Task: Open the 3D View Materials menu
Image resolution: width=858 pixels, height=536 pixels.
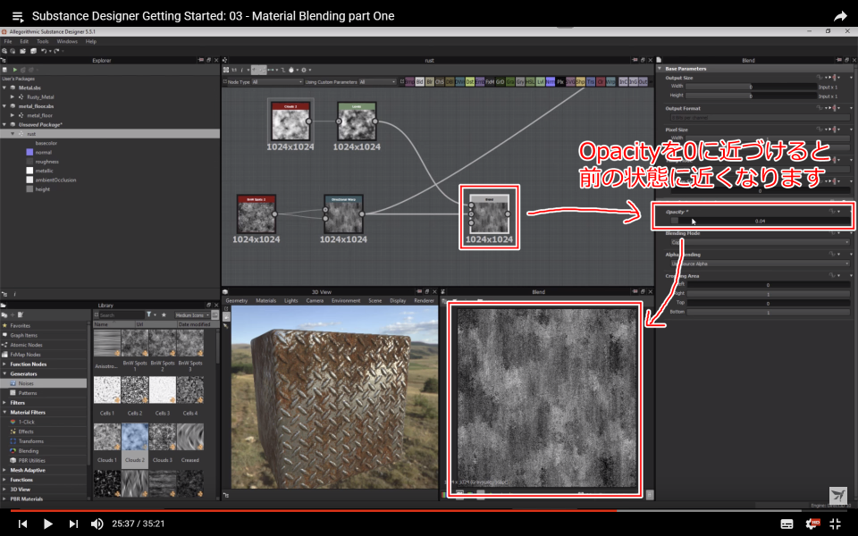Action: click(x=266, y=301)
